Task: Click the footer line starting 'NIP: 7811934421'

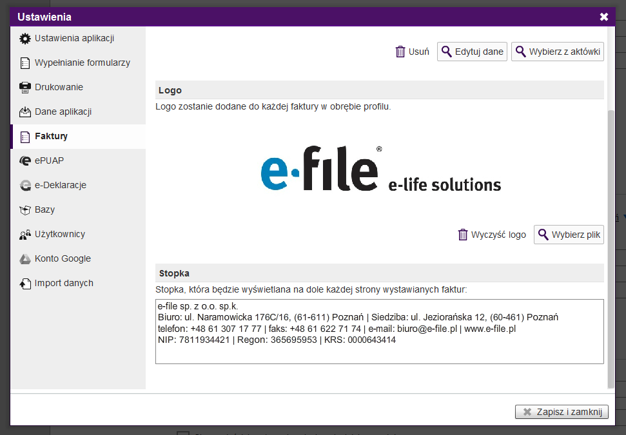Action: point(277,340)
